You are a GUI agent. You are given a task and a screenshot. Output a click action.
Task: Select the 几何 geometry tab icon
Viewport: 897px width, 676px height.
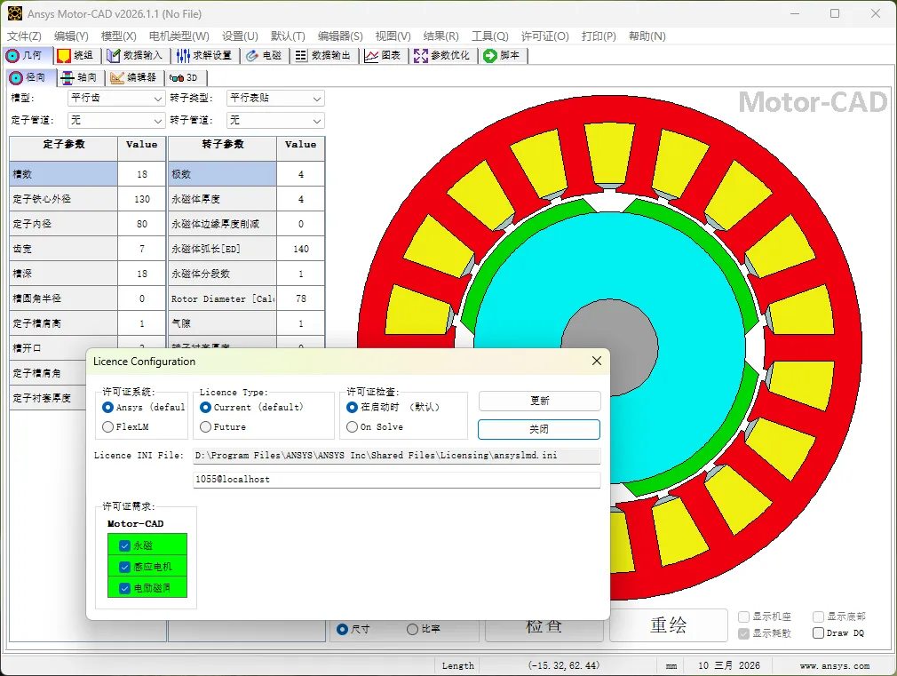(x=12, y=56)
